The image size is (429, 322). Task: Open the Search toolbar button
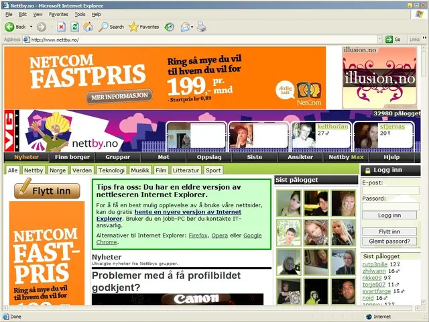point(111,27)
